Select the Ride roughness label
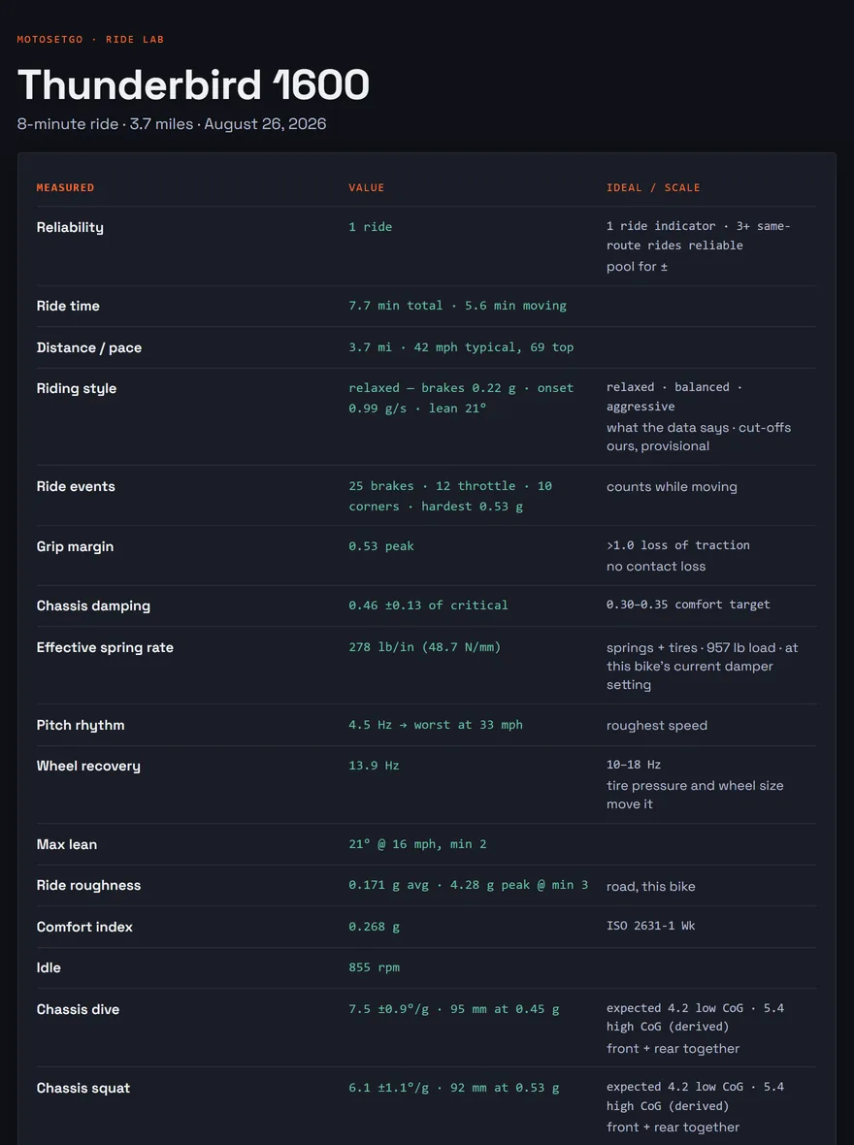854x1145 pixels. (x=88, y=885)
